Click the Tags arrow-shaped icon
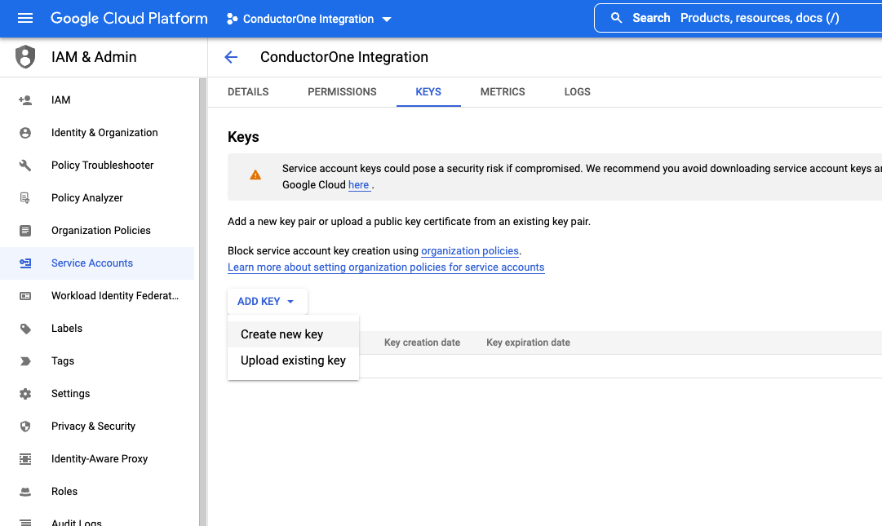Screen dimensions: 882x526 (25, 360)
